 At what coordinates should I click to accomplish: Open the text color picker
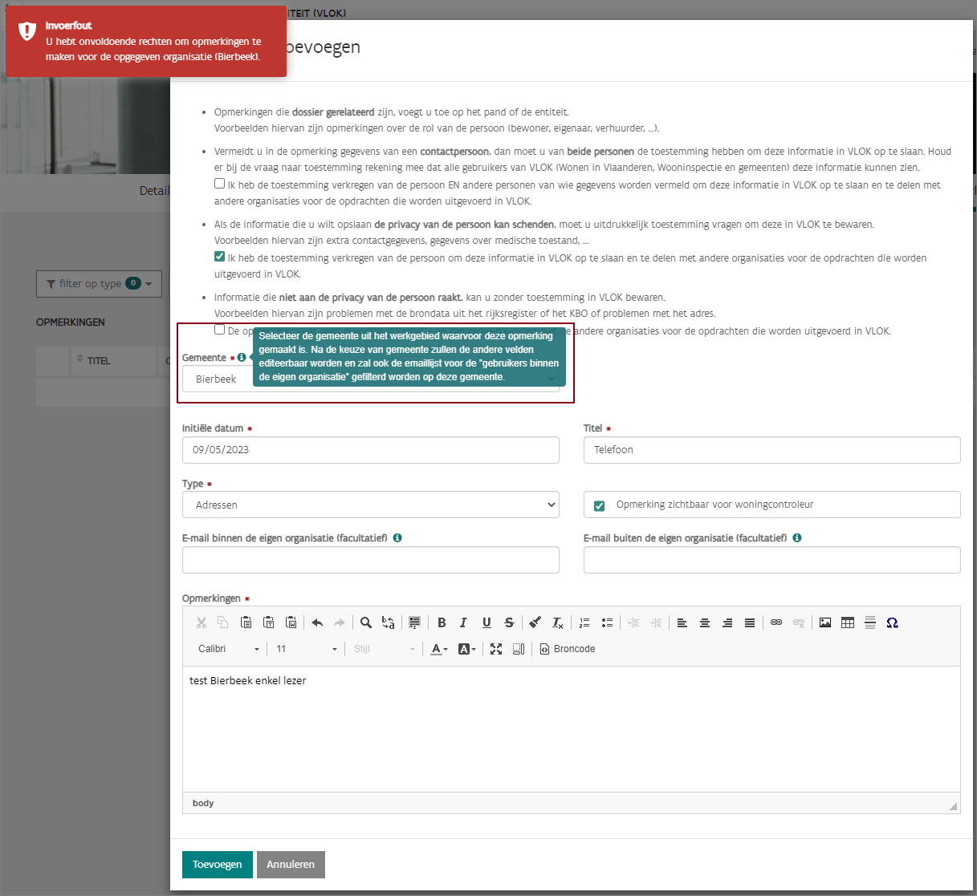[439, 649]
